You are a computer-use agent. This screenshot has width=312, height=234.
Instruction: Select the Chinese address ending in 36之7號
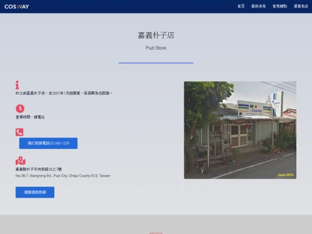39,169
